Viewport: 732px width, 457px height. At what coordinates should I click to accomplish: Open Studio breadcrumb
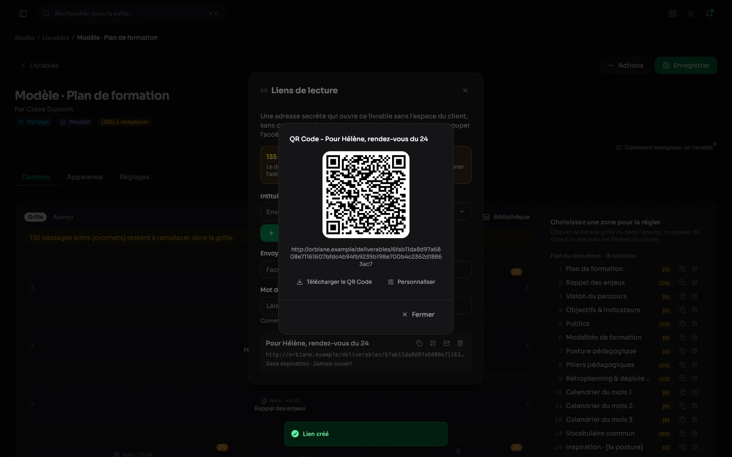25,37
